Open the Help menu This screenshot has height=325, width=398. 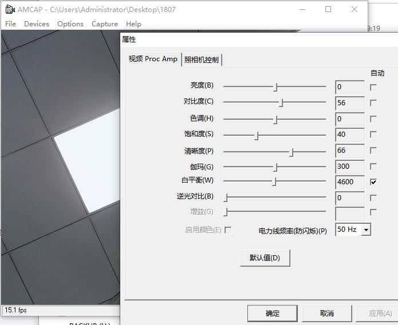[133, 23]
